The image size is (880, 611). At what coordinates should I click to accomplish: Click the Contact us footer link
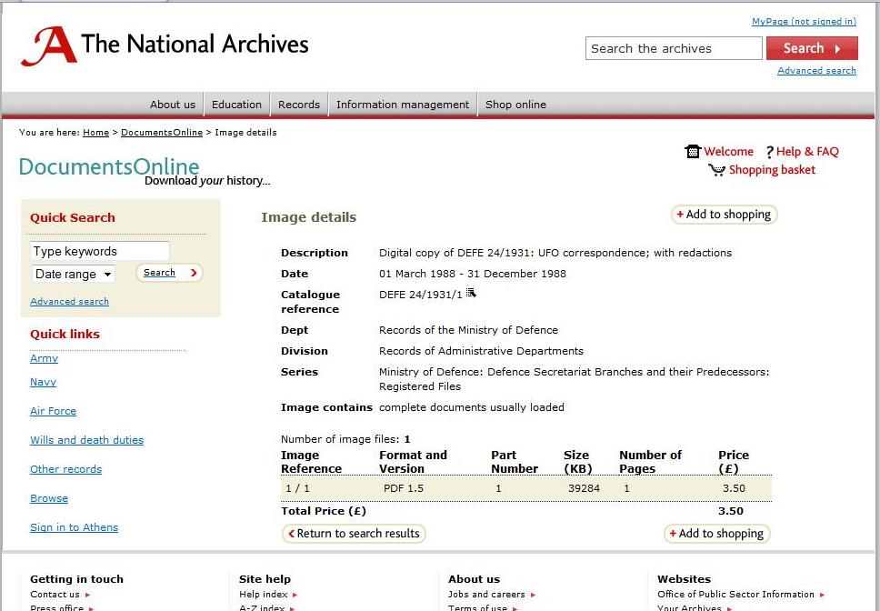click(55, 595)
